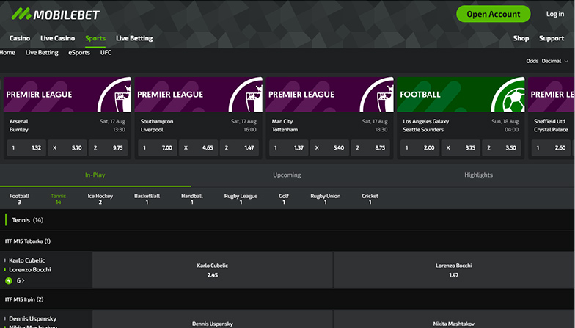
Task: Select the Handball sport filter
Action: (192, 199)
